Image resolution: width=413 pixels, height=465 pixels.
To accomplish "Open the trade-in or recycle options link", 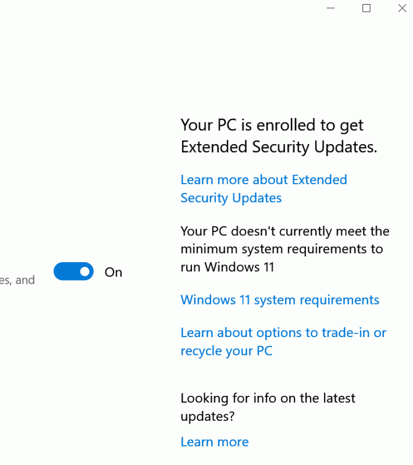I will [x=283, y=333].
